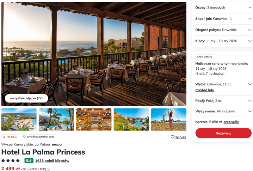
Task: Expand the Długość pobytu stay length selector
Action: [x=250, y=30]
